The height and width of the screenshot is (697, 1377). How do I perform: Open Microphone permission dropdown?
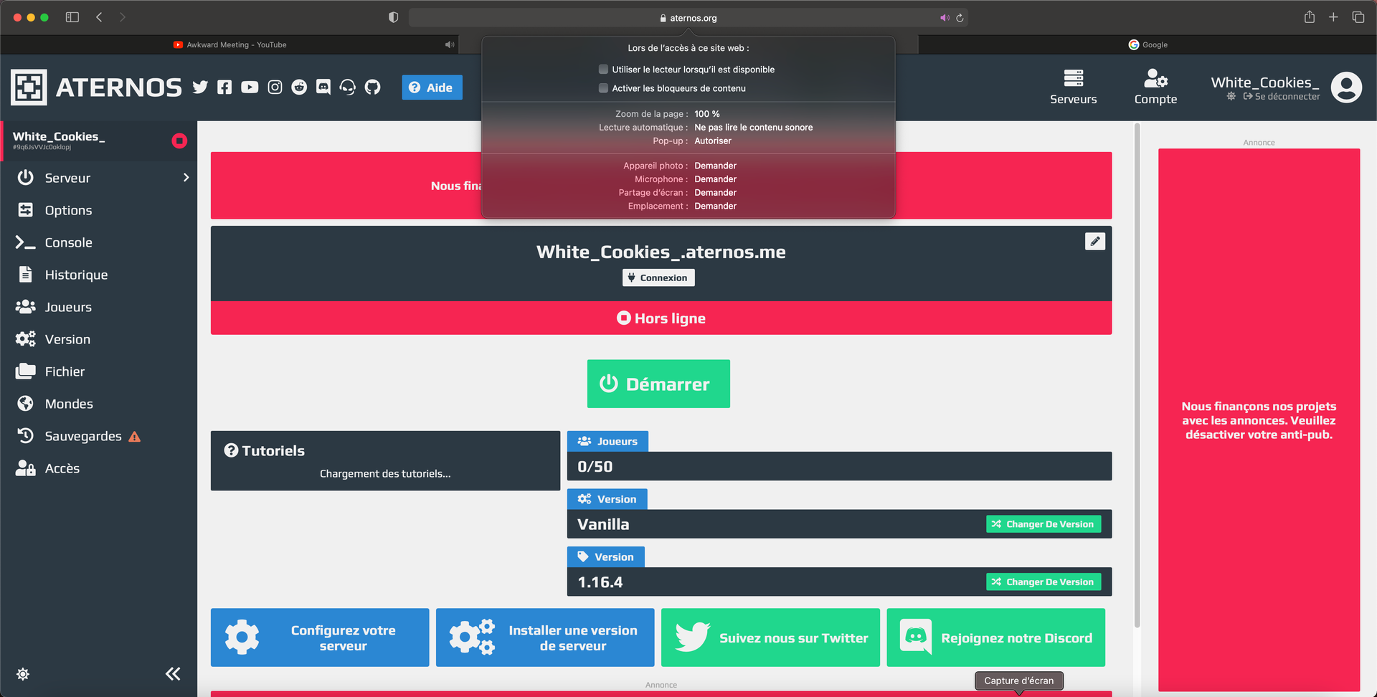(x=715, y=179)
